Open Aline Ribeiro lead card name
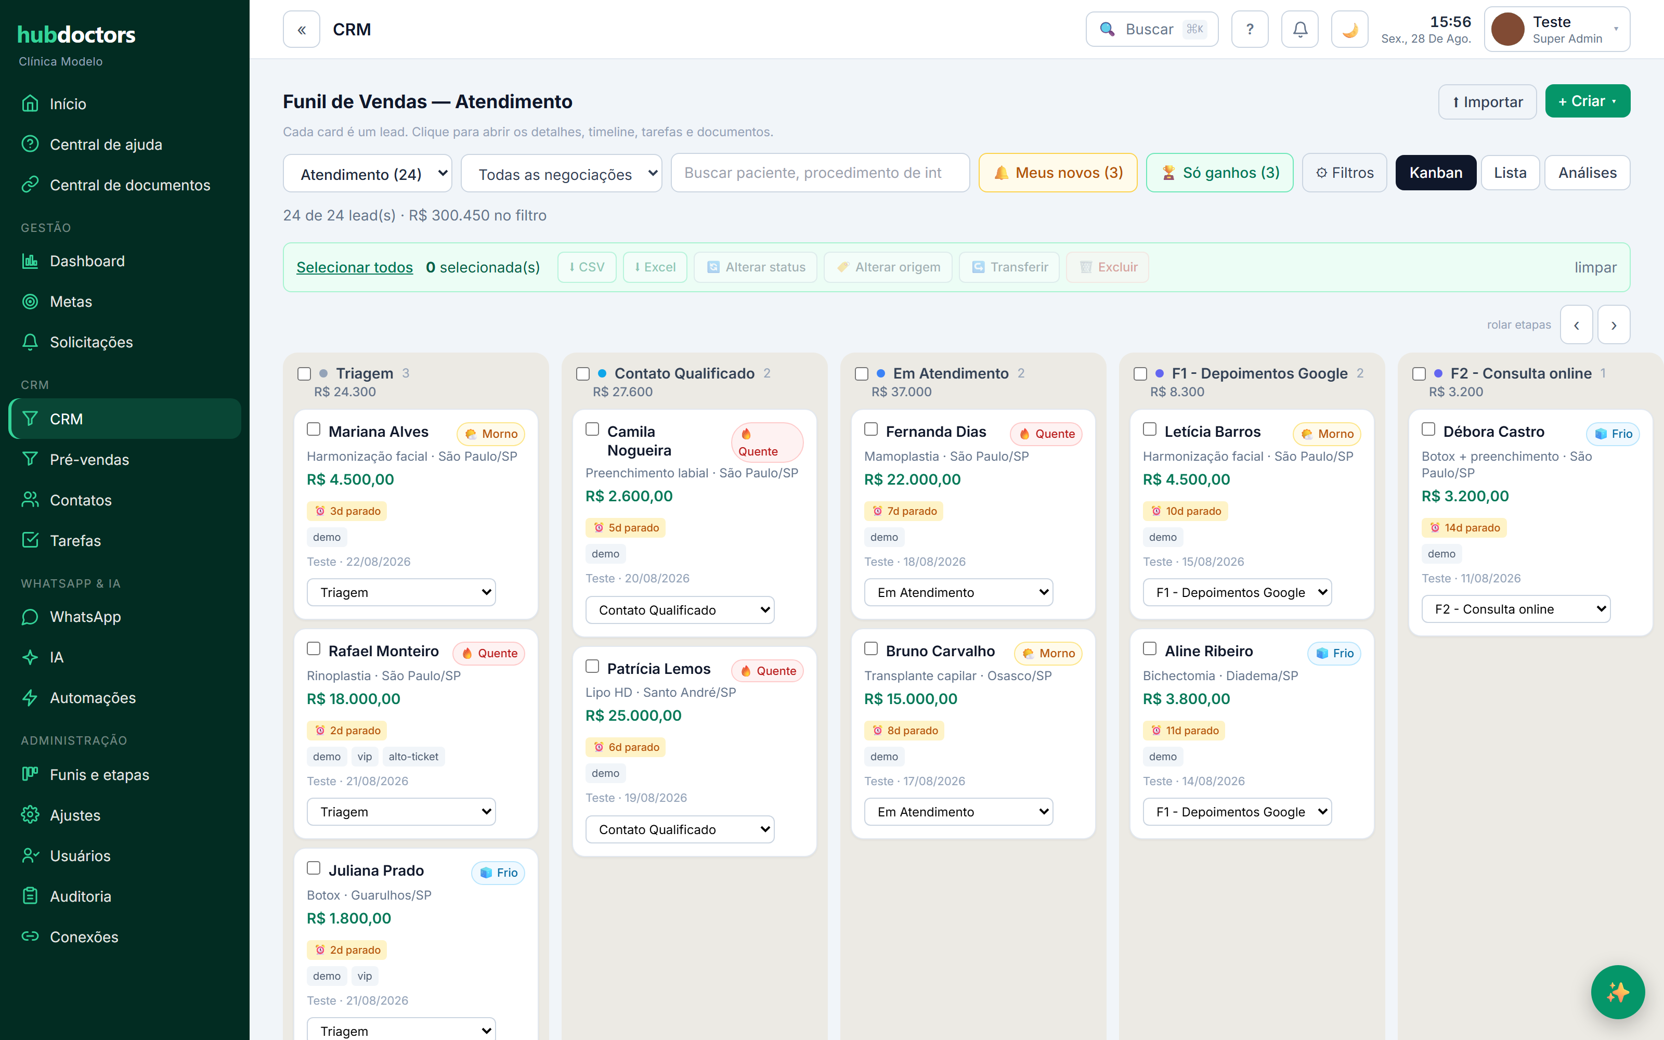The image size is (1664, 1040). tap(1208, 651)
